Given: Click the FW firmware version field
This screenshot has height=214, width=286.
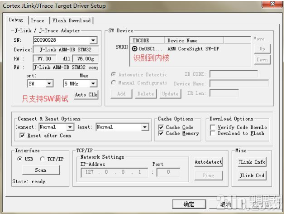Looking at the screenshot, I should click(66, 67).
